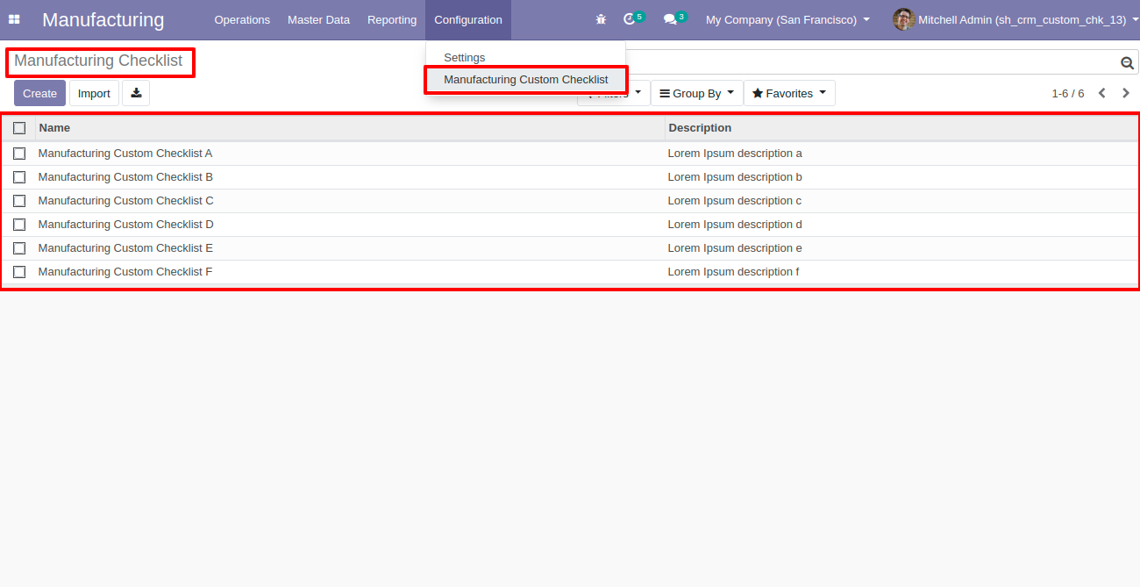
Task: Open the Favorites dropdown
Action: (789, 93)
